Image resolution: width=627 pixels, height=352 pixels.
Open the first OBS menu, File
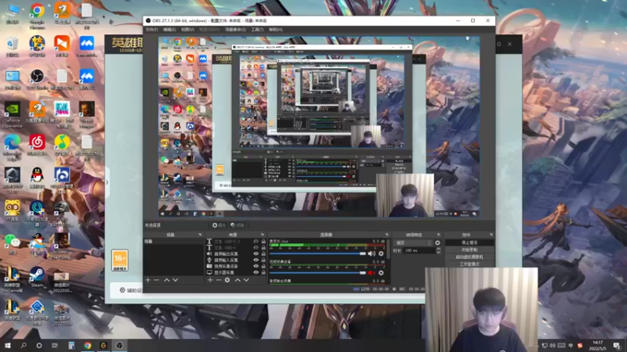[151, 30]
